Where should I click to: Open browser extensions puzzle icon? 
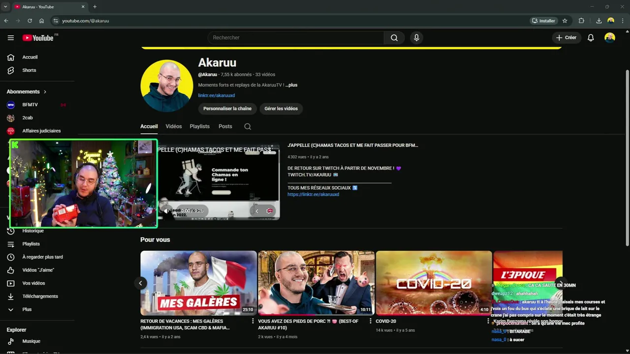tap(581, 21)
